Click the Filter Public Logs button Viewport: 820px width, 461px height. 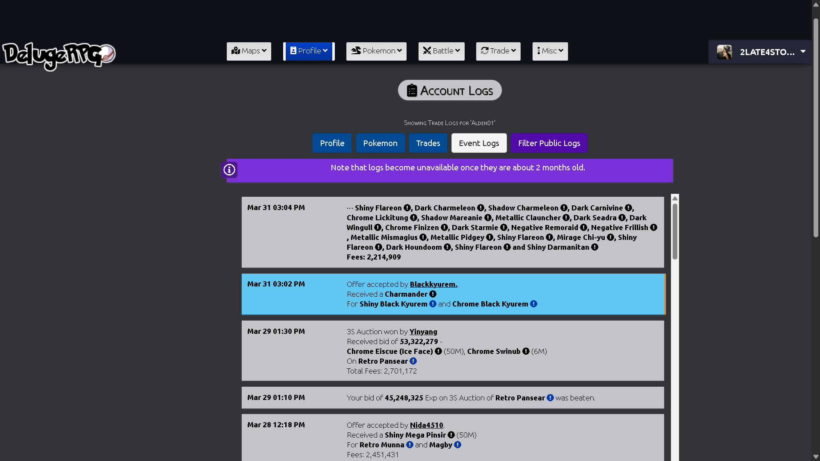(549, 143)
